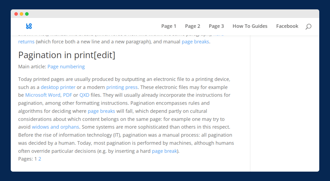This screenshot has height=181, width=330.
Task: Click "page breaks" link before "will fall"
Action: (x=101, y=111)
